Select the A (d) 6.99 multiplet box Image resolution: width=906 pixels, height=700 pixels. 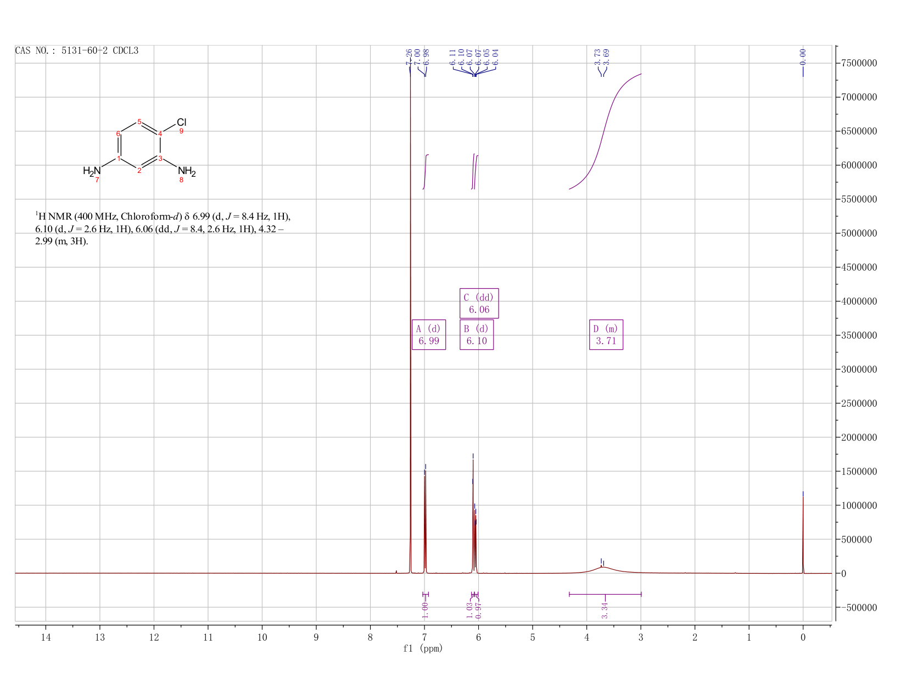429,335
